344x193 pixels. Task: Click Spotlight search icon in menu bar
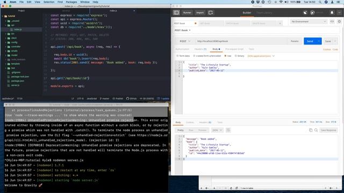320,2
